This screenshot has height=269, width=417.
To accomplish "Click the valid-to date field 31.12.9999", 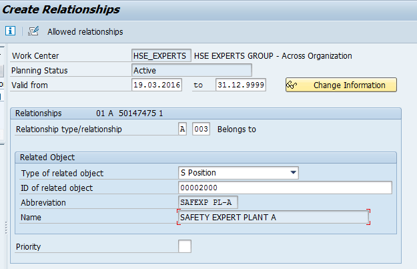I will (240, 85).
